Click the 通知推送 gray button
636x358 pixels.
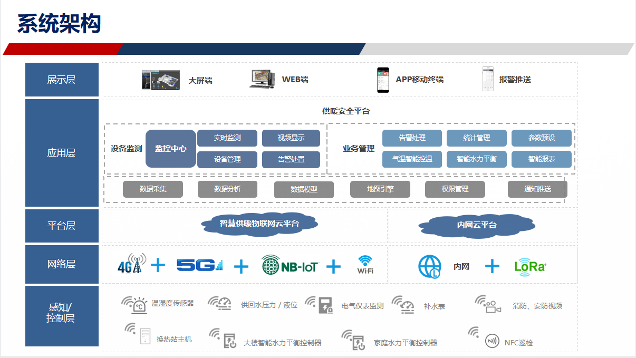pyautogui.click(x=537, y=189)
